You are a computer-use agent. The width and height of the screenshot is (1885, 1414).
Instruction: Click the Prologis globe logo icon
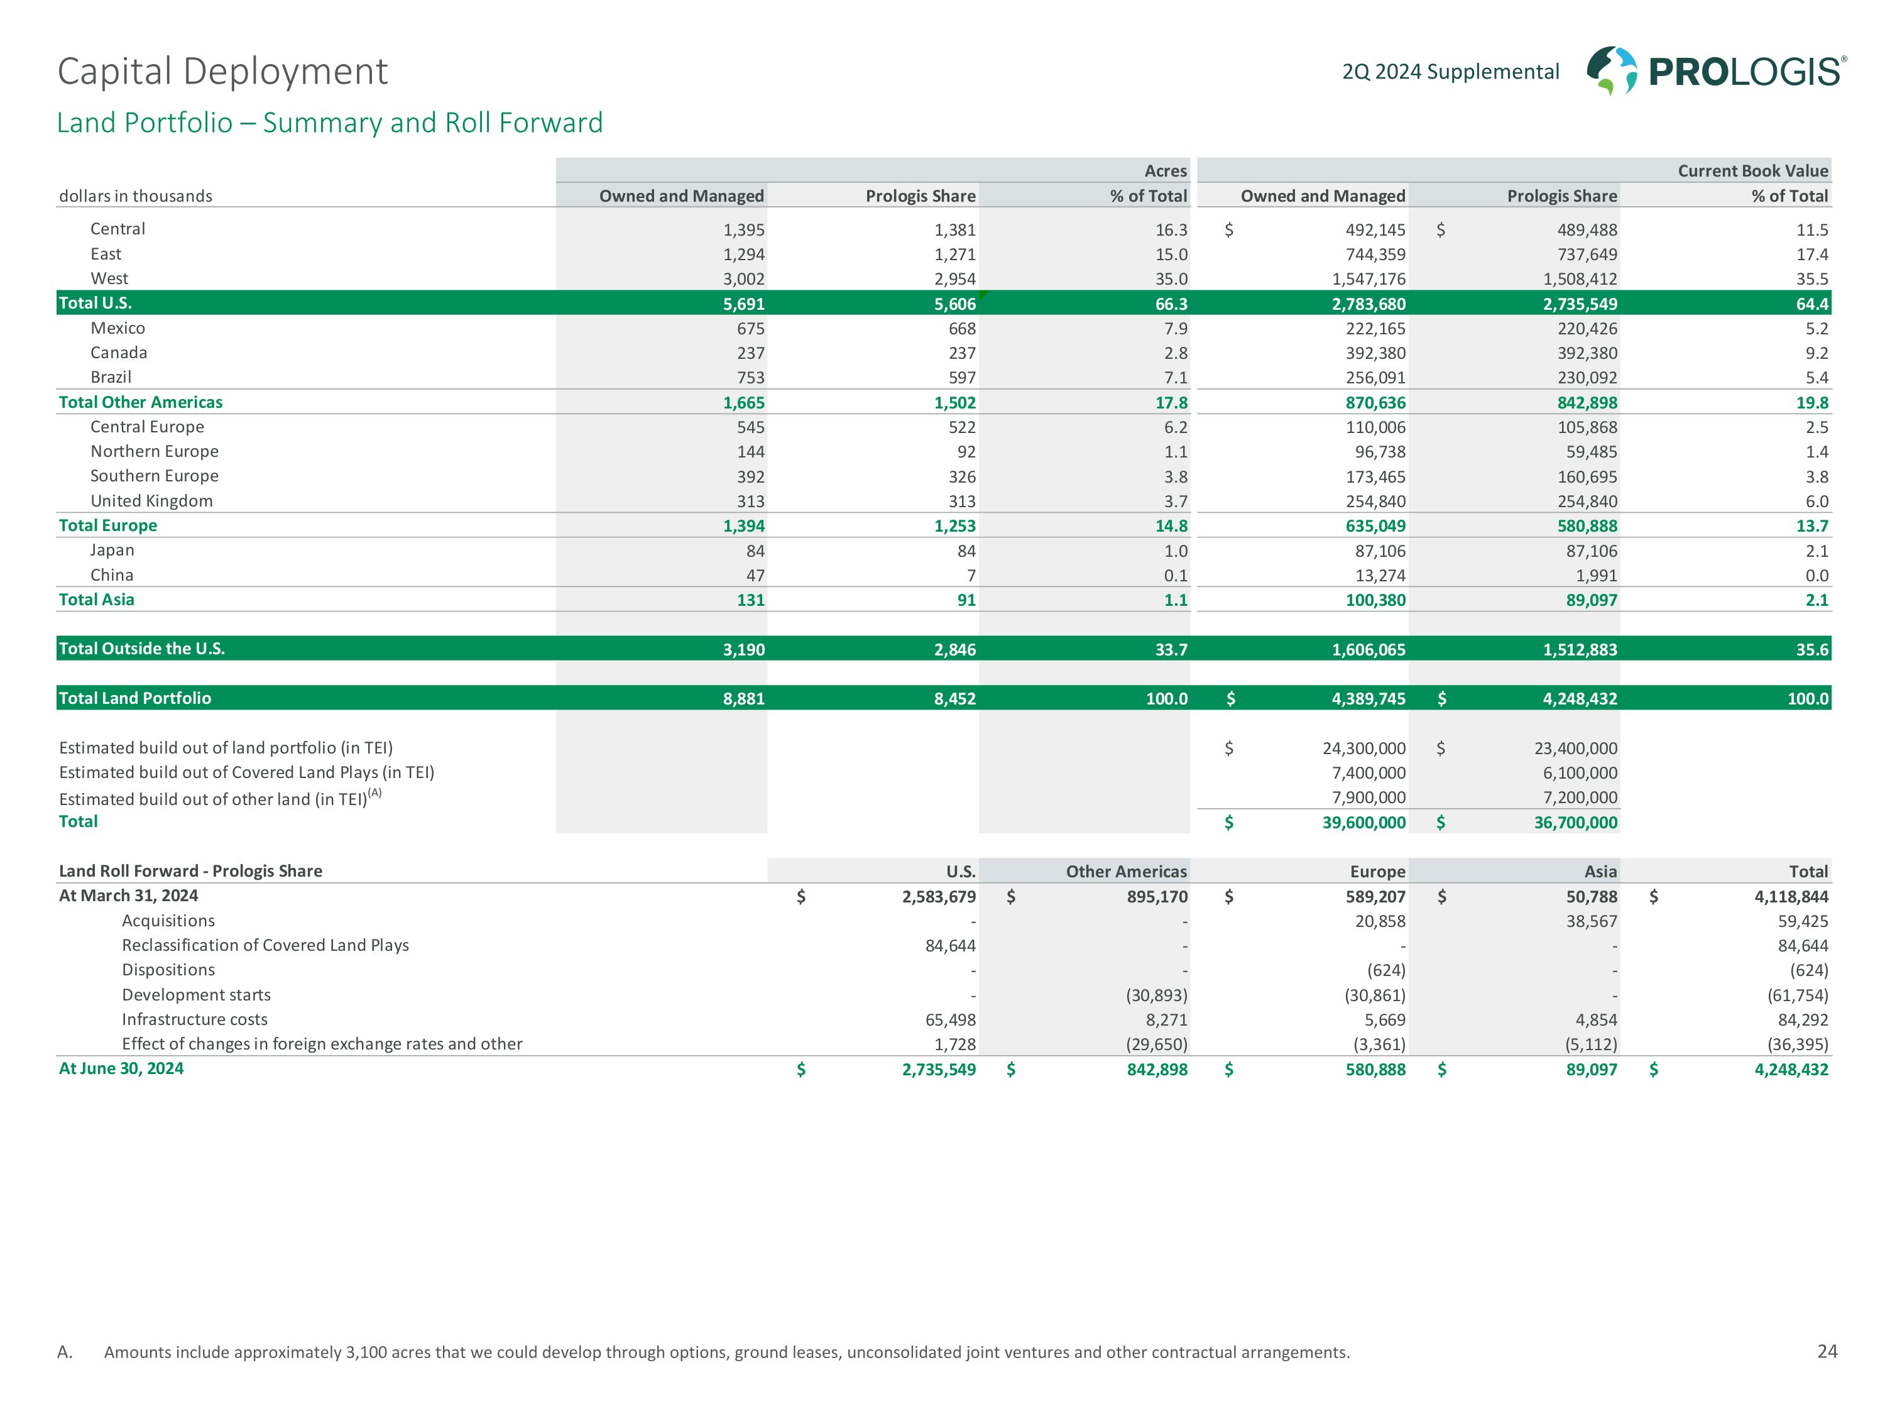click(1612, 71)
